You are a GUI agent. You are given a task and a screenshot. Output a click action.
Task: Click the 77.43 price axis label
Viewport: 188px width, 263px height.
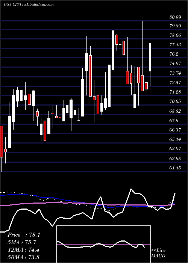[x=175, y=45]
